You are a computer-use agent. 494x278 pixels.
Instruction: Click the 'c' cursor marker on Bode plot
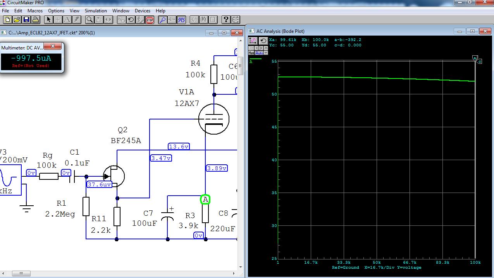(x=480, y=61)
